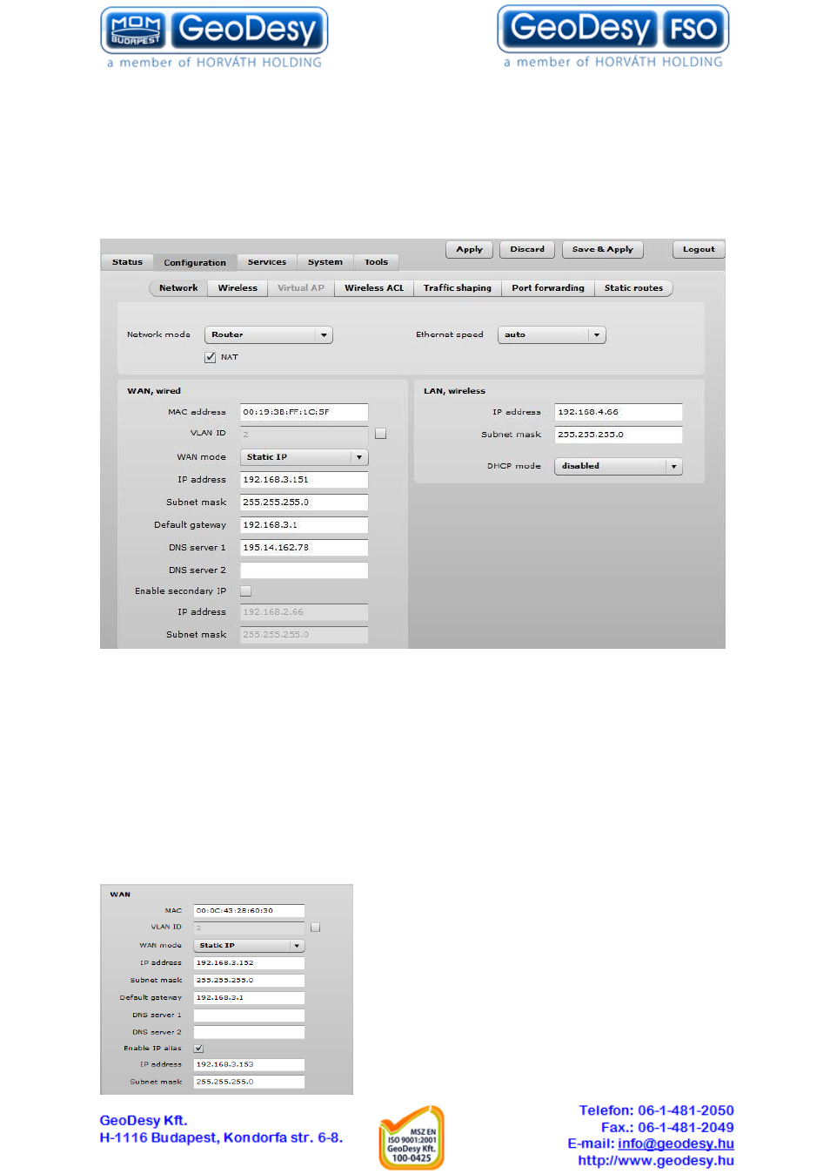This screenshot has width=830, height=1174.
Task: Click the Discard button
Action: click(527, 249)
